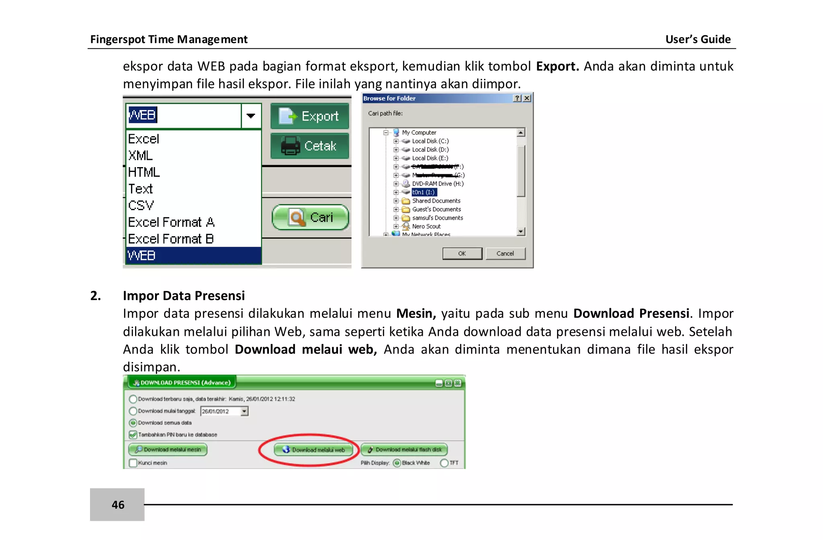
Task: Select Black White display radio button
Action: (397, 463)
